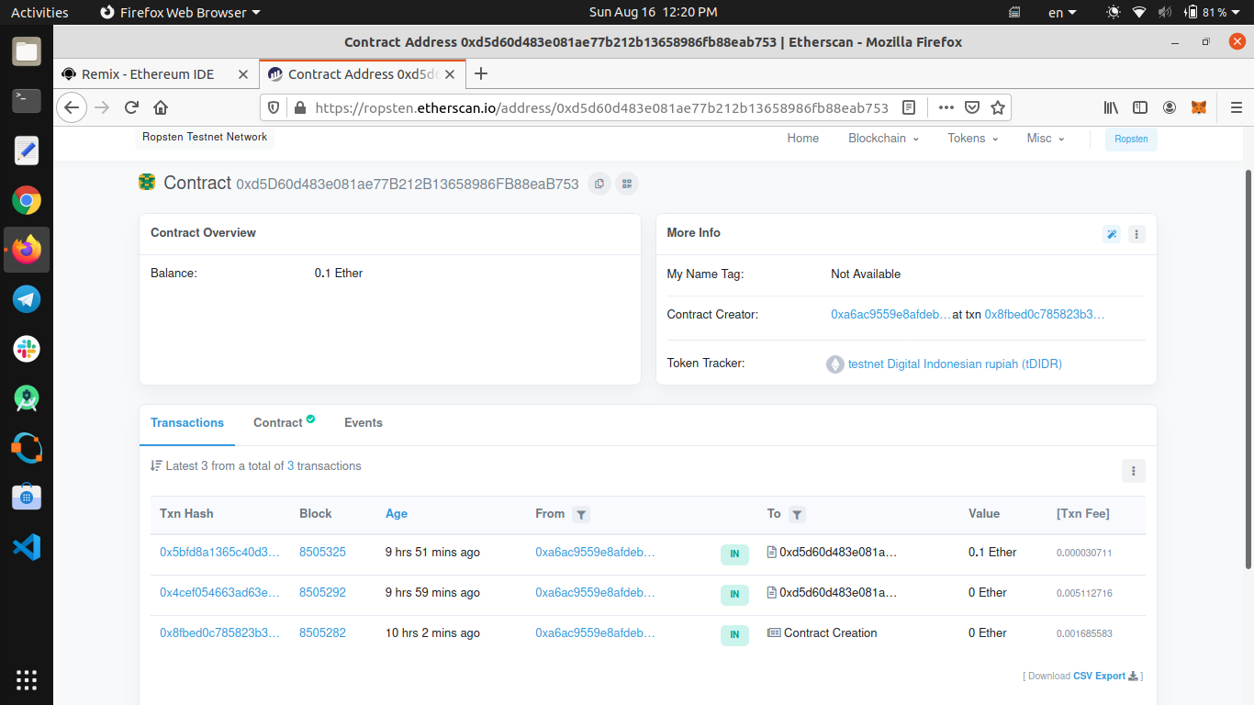The width and height of the screenshot is (1254, 705).
Task: Open the total 3 transactions link
Action: (290, 466)
